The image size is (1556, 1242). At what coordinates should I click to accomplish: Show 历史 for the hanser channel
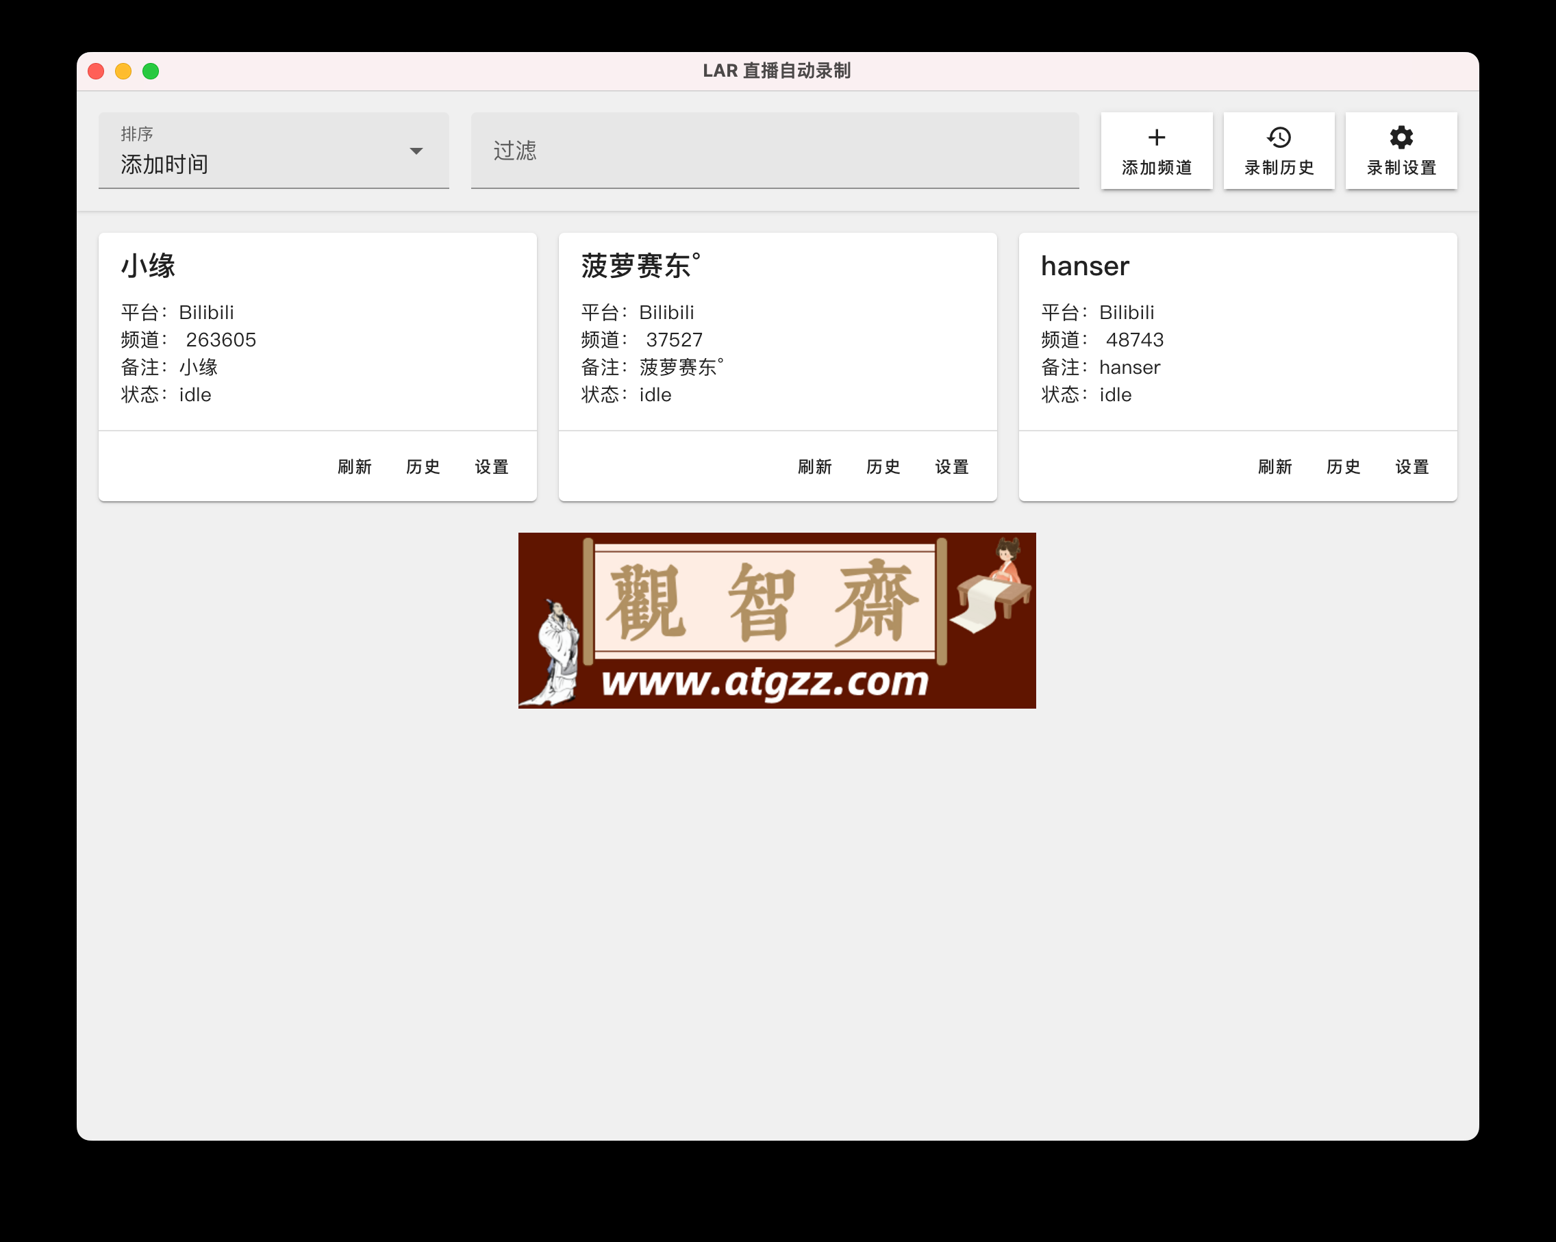pyautogui.click(x=1343, y=467)
